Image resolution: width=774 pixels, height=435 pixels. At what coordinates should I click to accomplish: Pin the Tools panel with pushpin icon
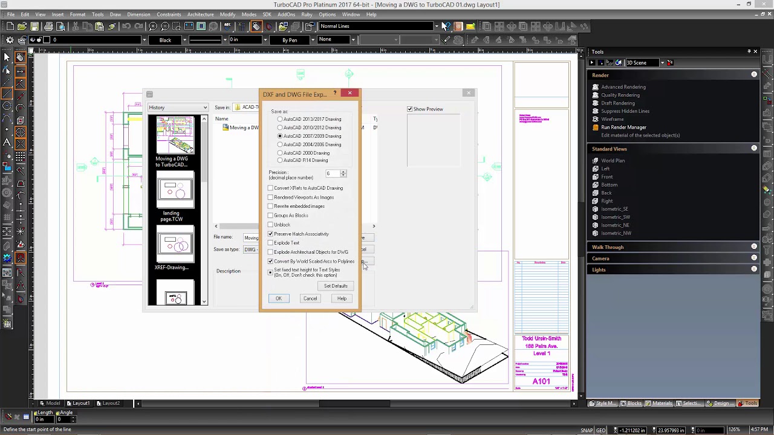coord(749,51)
